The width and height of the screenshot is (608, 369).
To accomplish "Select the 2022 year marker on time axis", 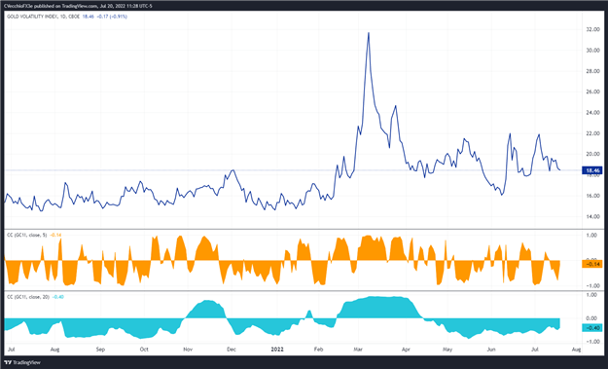I will click(277, 350).
